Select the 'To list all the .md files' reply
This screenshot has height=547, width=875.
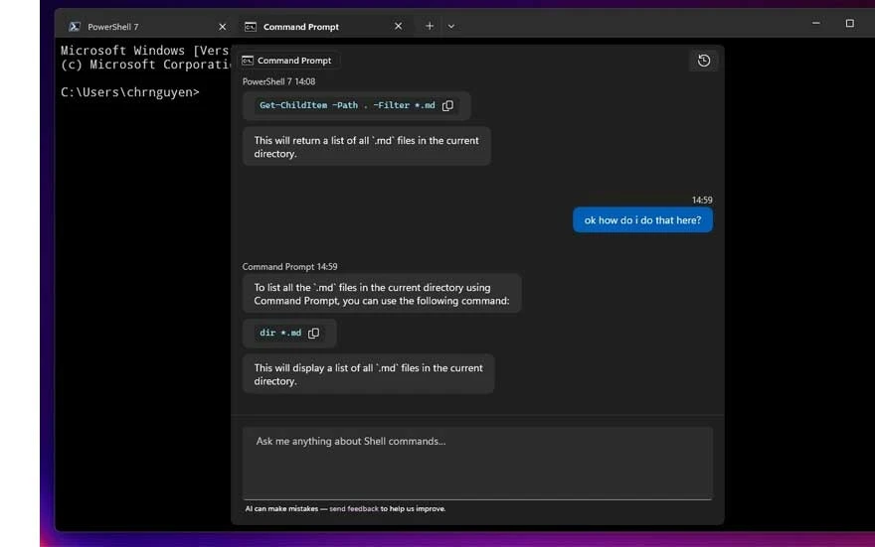pos(382,294)
